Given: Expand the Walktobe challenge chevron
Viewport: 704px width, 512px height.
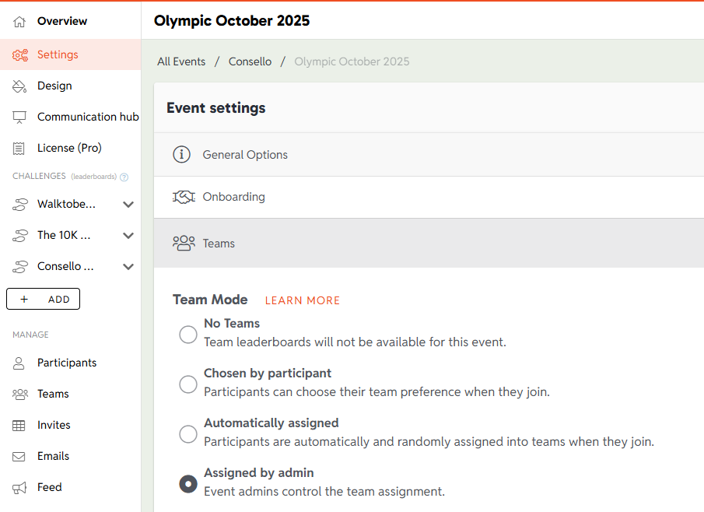Looking at the screenshot, I should [x=128, y=205].
